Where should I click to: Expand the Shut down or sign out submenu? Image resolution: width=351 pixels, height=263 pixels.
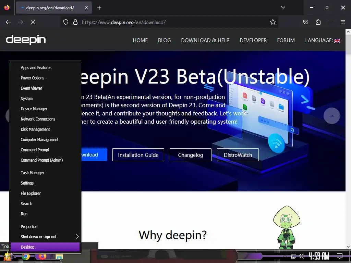tap(45, 237)
